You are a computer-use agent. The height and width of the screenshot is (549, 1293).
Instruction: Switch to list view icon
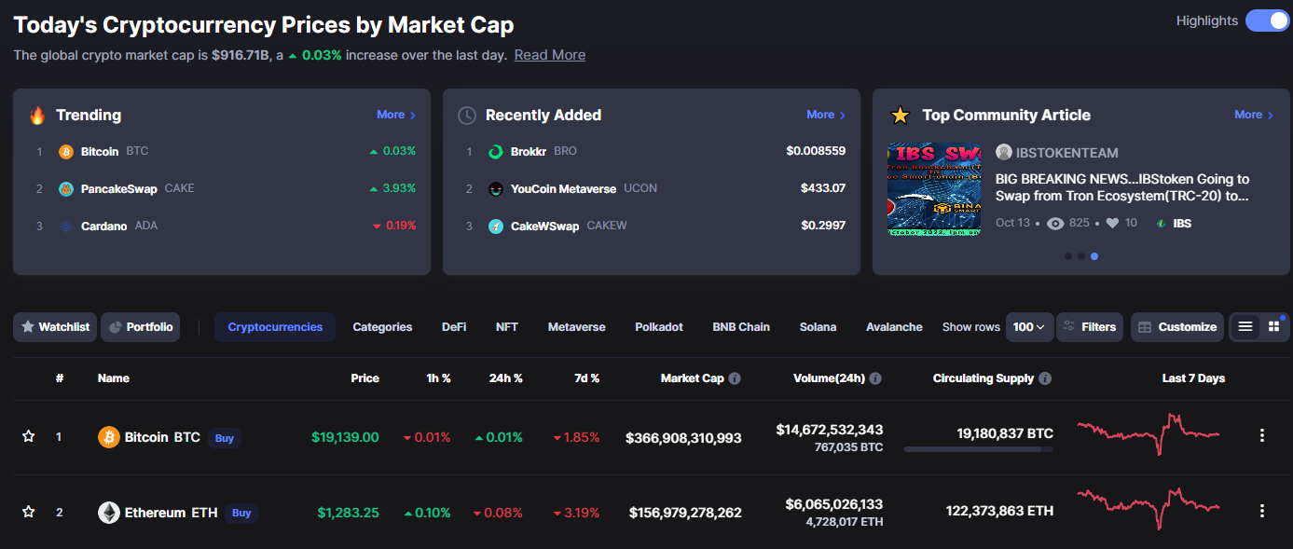point(1245,326)
